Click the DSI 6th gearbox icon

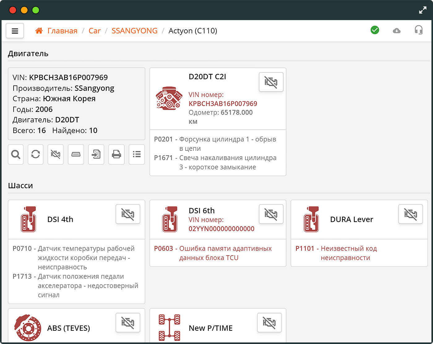[x=170, y=219]
